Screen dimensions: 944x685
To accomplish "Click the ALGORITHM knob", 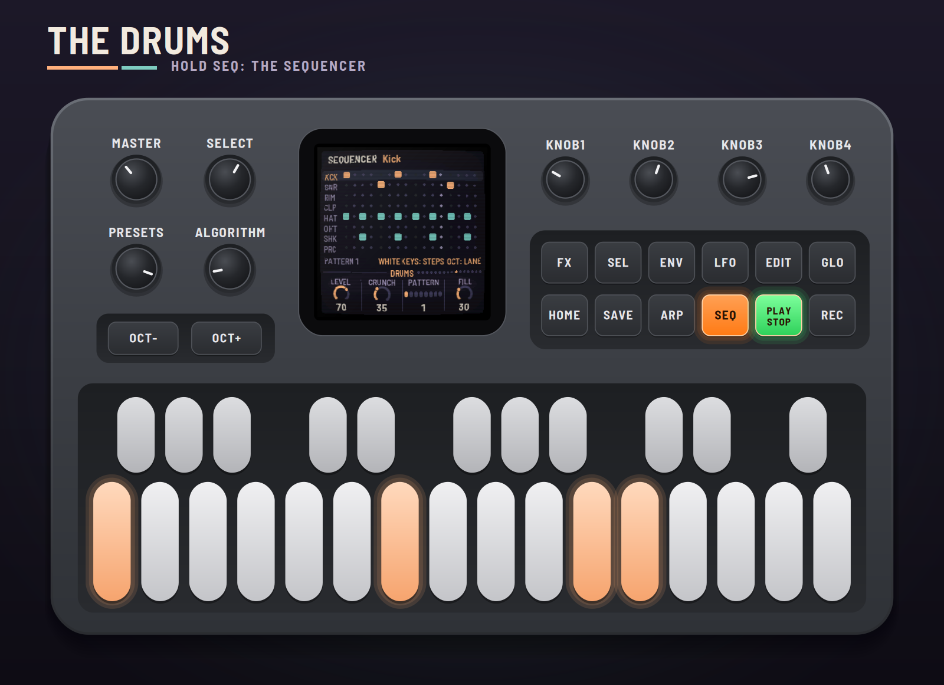I will (x=230, y=269).
